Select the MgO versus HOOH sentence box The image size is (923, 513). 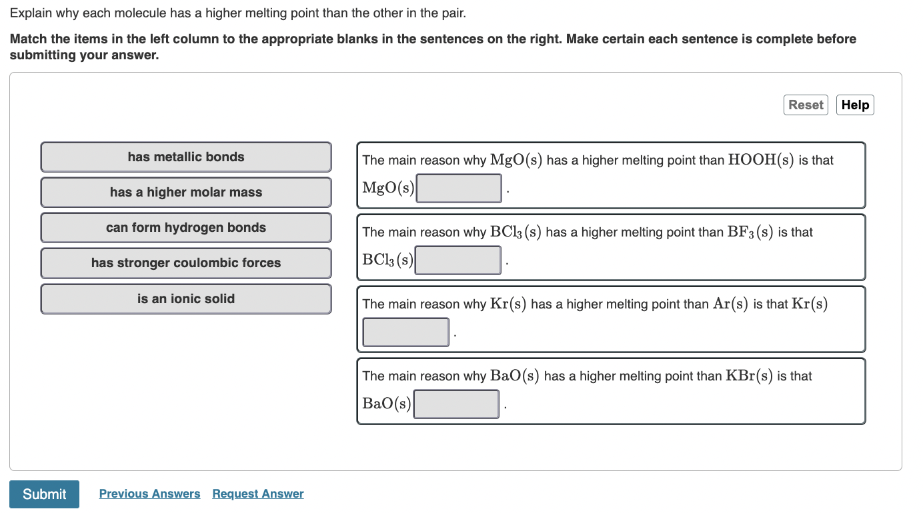tap(611, 175)
